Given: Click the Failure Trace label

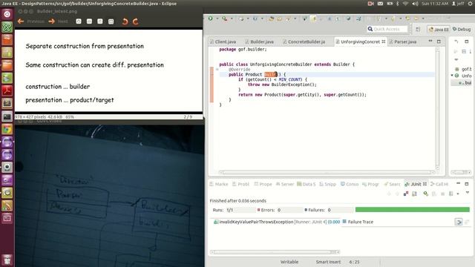Looking at the screenshot, I should pyautogui.click(x=361, y=222).
